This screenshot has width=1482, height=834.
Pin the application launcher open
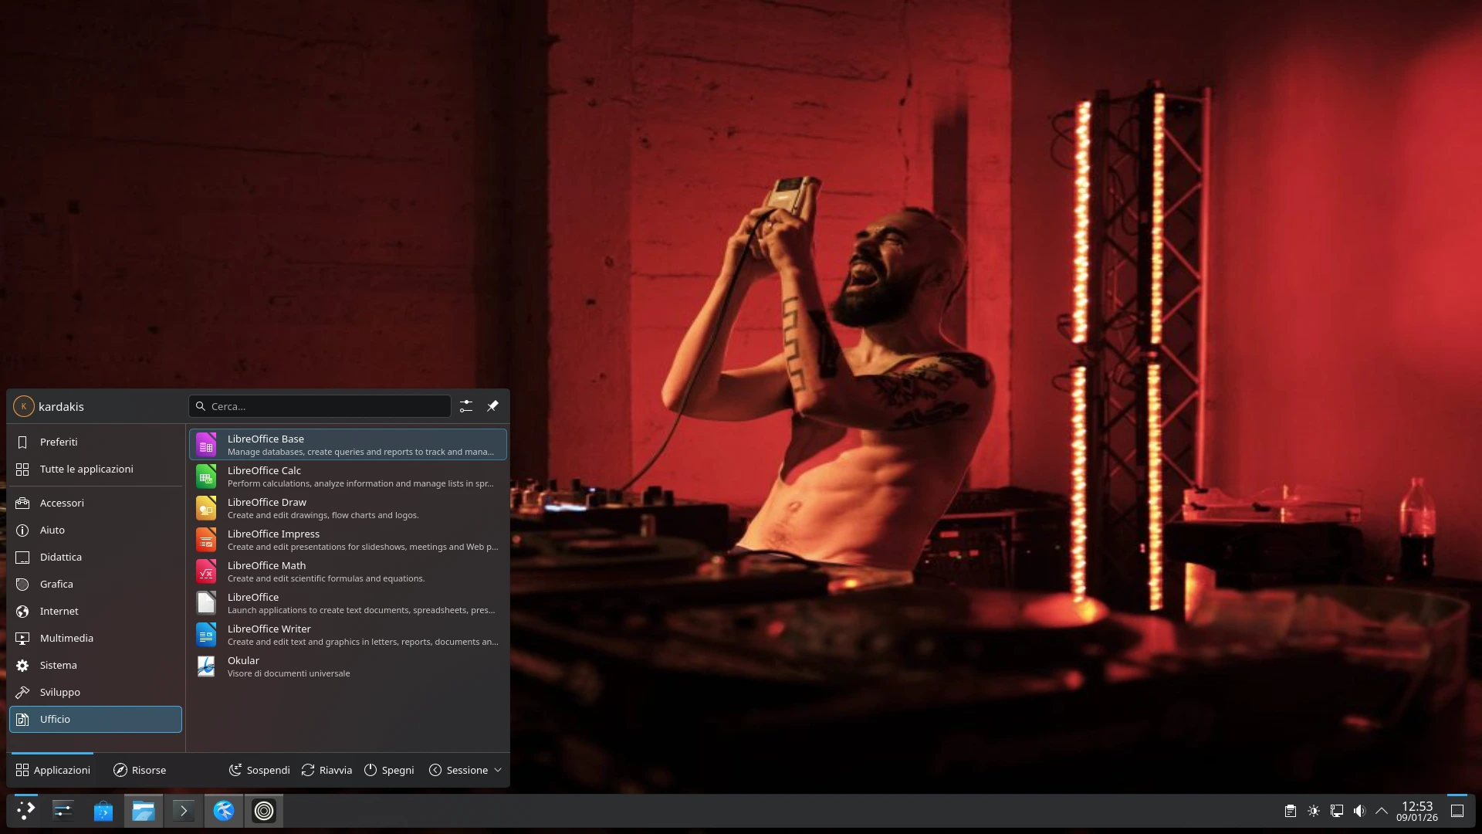click(492, 406)
